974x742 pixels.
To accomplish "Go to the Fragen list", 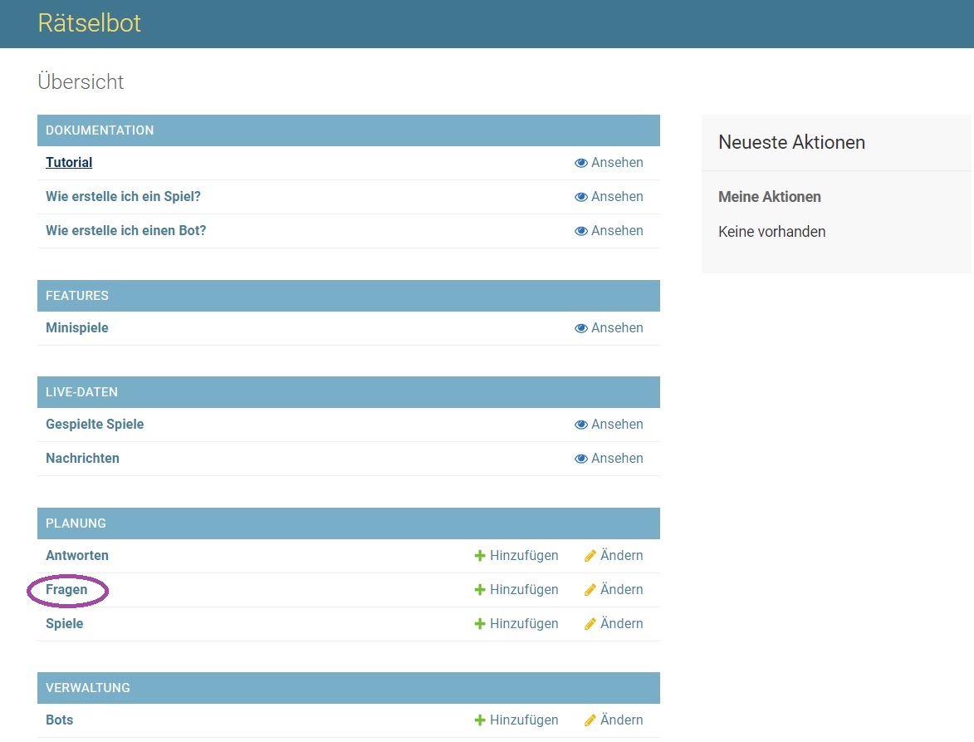I will (66, 590).
